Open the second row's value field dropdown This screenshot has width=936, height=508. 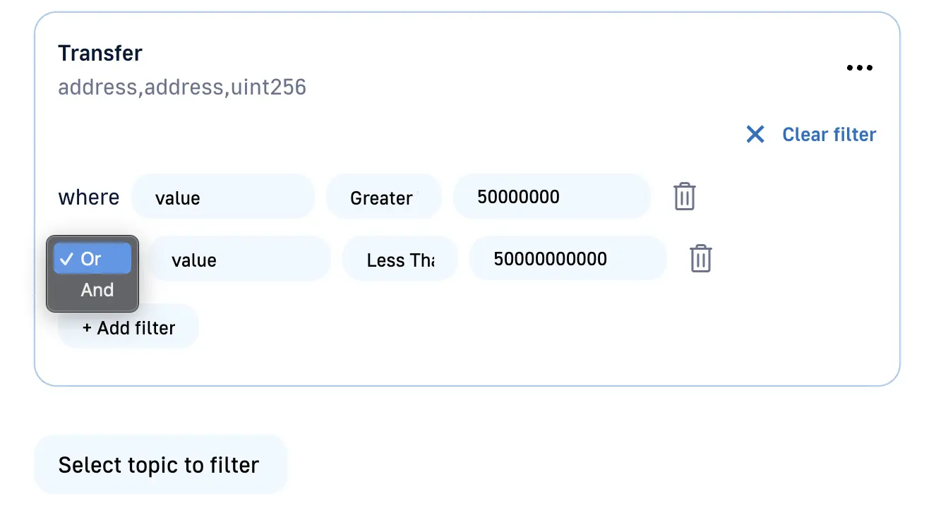239,260
